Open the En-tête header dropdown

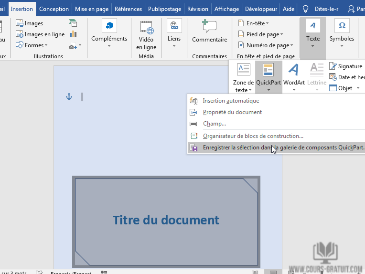tap(254, 23)
